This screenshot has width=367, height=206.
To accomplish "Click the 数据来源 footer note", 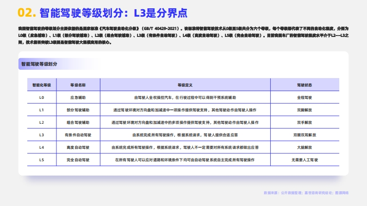I will click(x=306, y=193).
